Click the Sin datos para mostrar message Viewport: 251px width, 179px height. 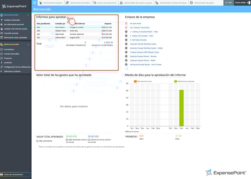[x=74, y=106]
